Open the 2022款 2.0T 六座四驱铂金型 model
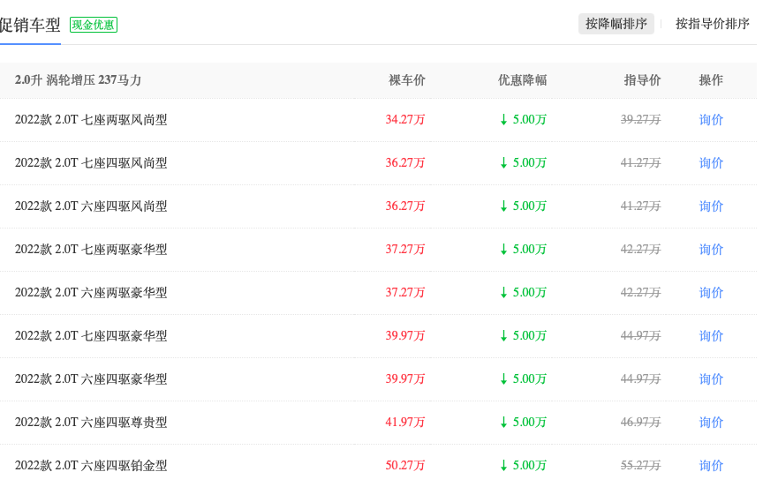Viewport: 763px width, 487px height. tap(91, 466)
